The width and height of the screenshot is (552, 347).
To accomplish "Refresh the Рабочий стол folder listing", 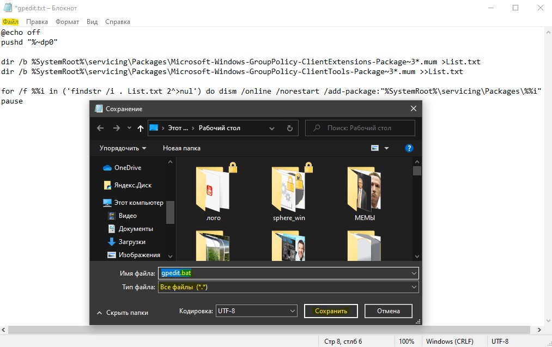I will point(290,128).
